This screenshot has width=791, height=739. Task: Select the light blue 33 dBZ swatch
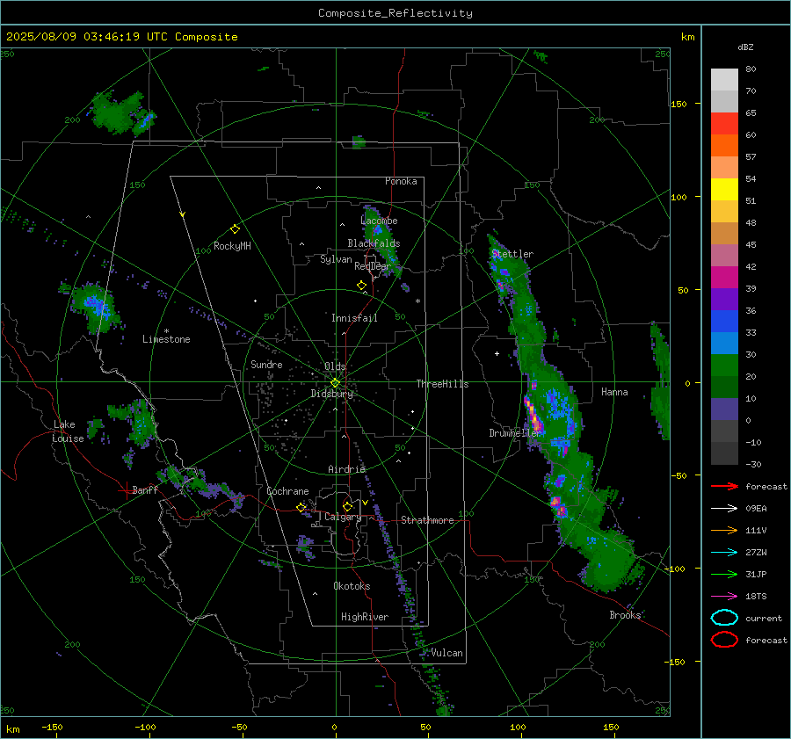tap(724, 343)
